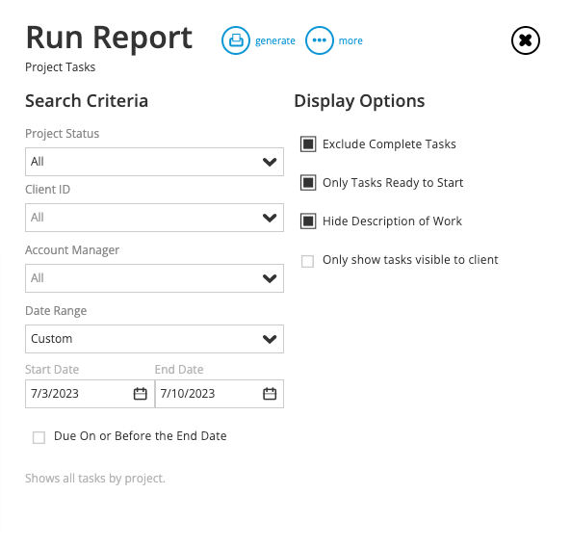Close the Run Report dialog
This screenshot has height=546, width=571.
[x=526, y=40]
